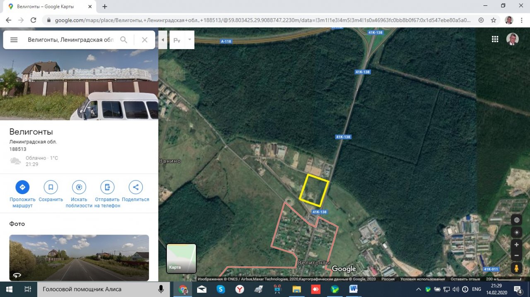Zoom out with the minus button
The width and height of the screenshot is (530, 297).
[x=516, y=256]
